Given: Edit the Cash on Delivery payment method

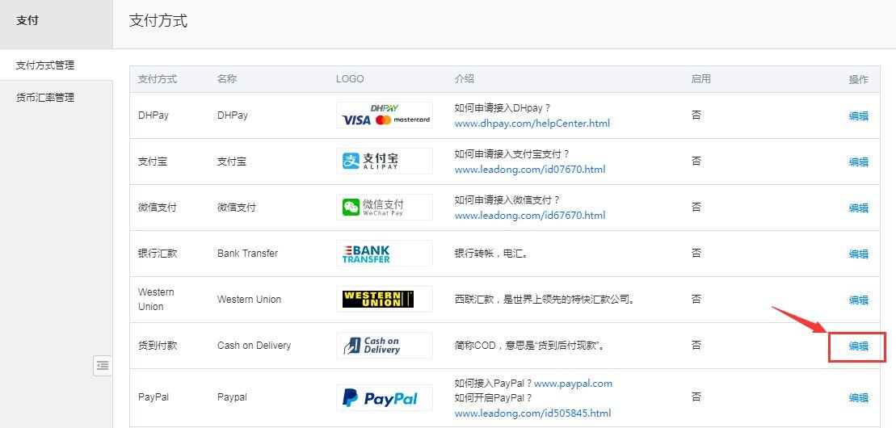Looking at the screenshot, I should click(x=858, y=346).
